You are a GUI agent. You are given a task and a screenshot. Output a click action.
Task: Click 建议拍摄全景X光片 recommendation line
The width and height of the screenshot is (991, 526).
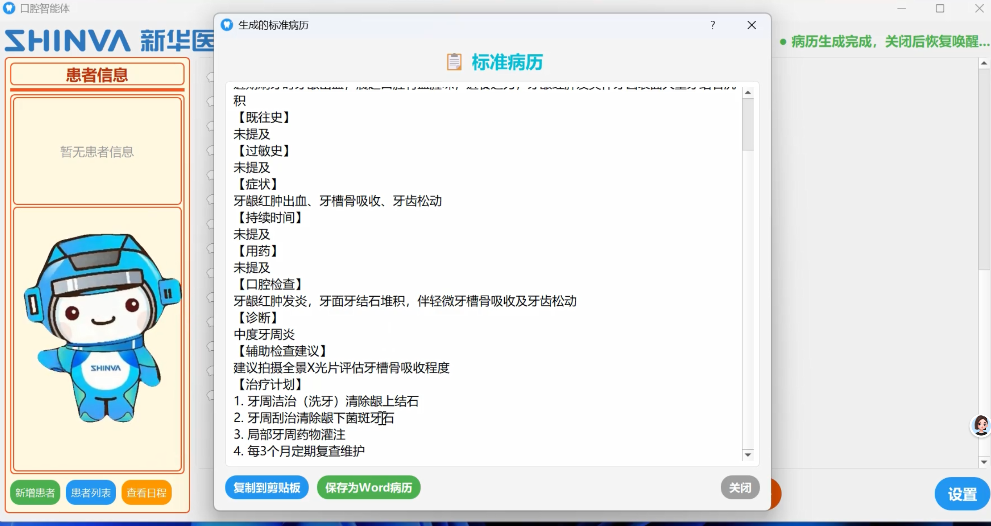point(341,367)
